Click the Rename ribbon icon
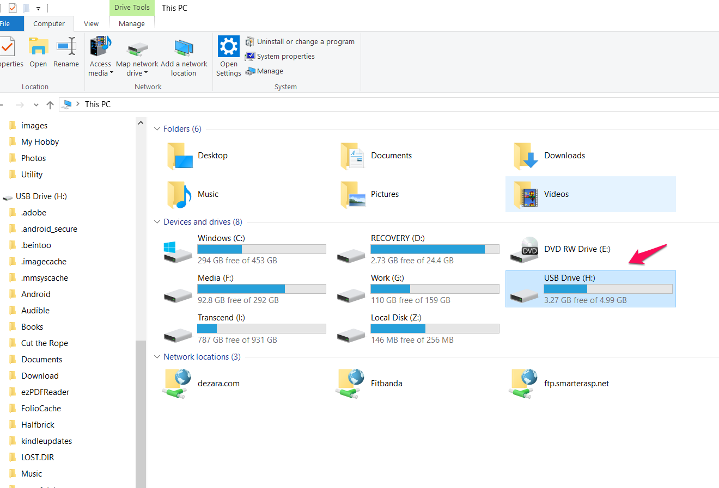 tap(66, 47)
